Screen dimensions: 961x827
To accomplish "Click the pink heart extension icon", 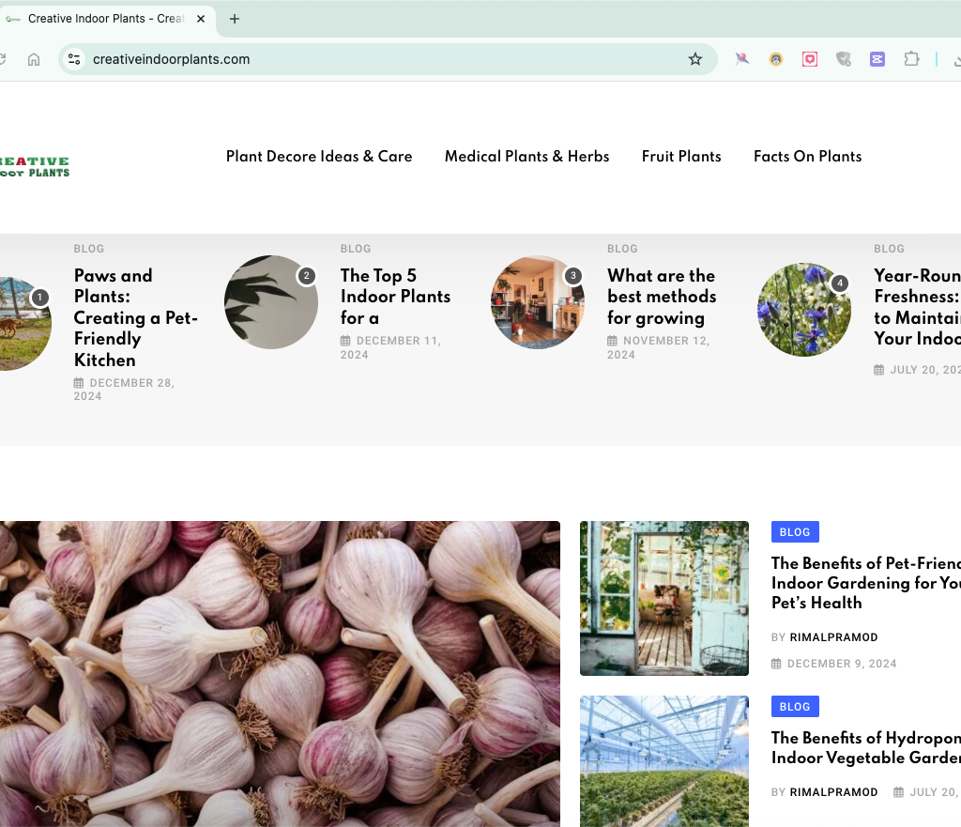I will (810, 59).
